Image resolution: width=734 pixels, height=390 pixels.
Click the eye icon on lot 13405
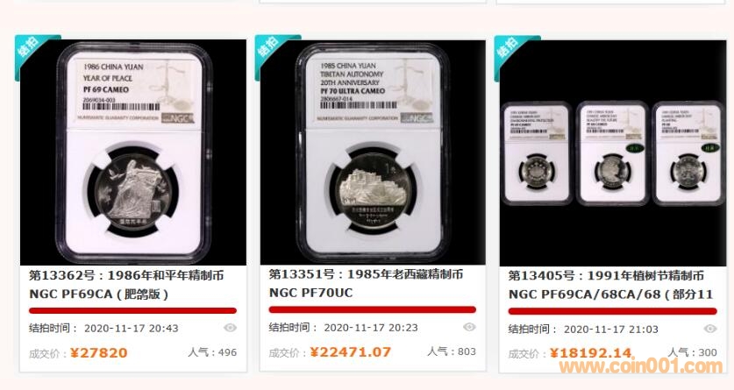coord(710,329)
